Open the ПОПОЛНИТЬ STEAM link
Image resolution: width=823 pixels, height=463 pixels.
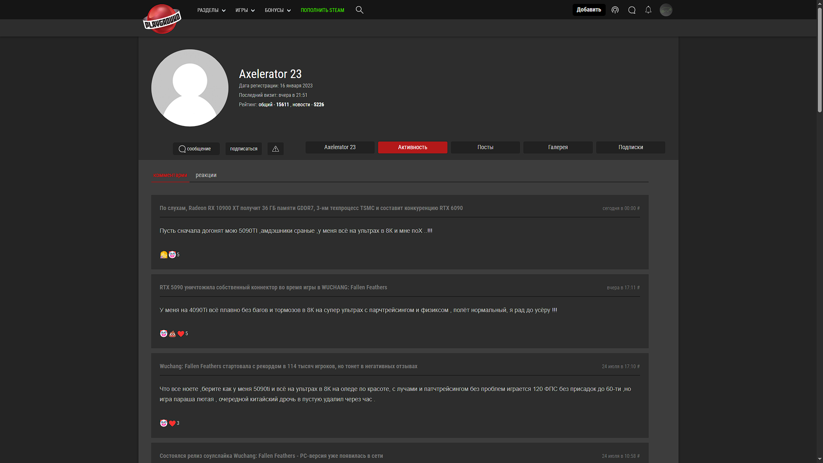(322, 10)
